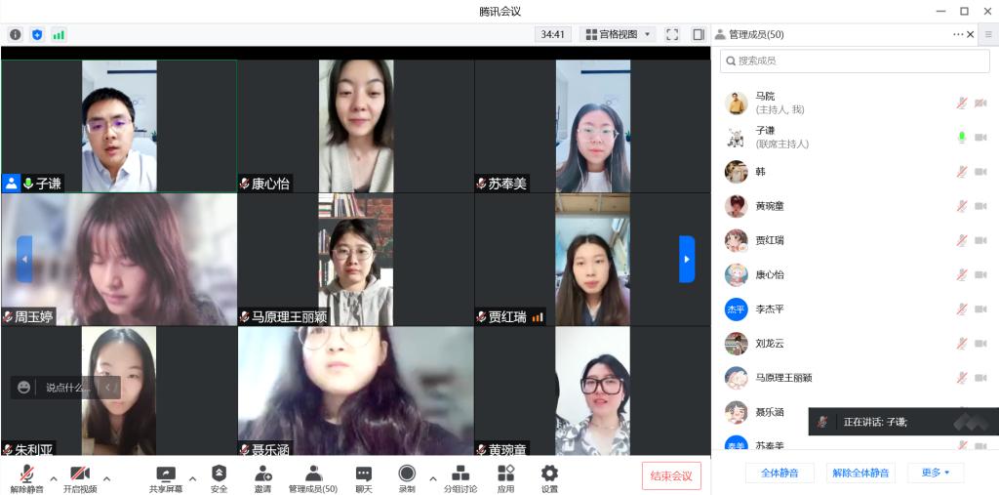Open the 应用 apps icon
This screenshot has width=999, height=495.
coord(505,477)
